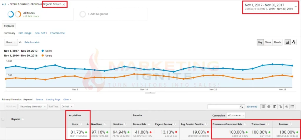Click into the table search field
This screenshot has width=301, height=140.
click(x=223, y=107)
